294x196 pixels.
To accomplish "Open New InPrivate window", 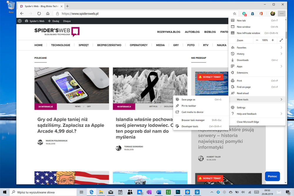I will tap(257, 33).
